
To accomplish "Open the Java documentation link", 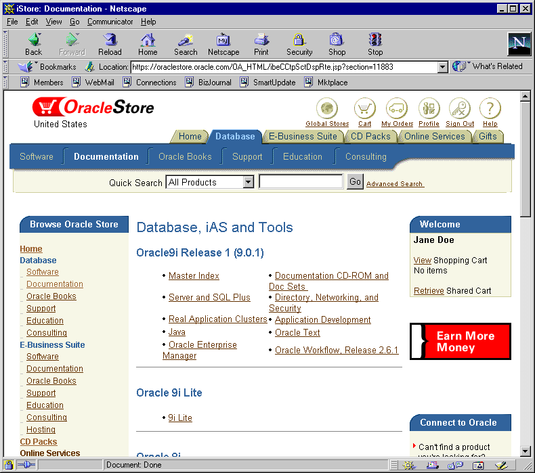I will pos(177,332).
